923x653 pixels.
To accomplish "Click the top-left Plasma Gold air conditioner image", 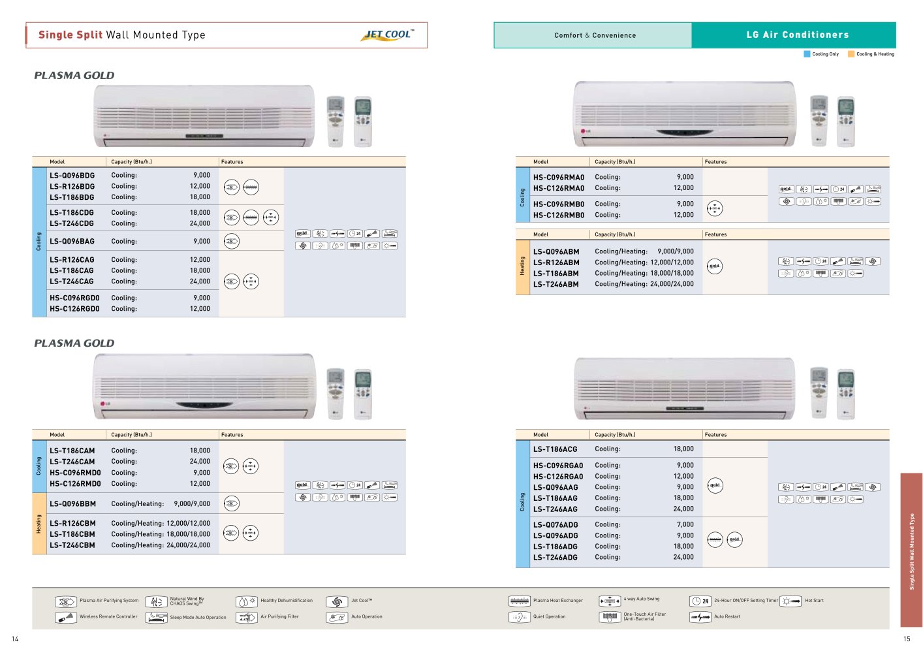I will [x=204, y=116].
